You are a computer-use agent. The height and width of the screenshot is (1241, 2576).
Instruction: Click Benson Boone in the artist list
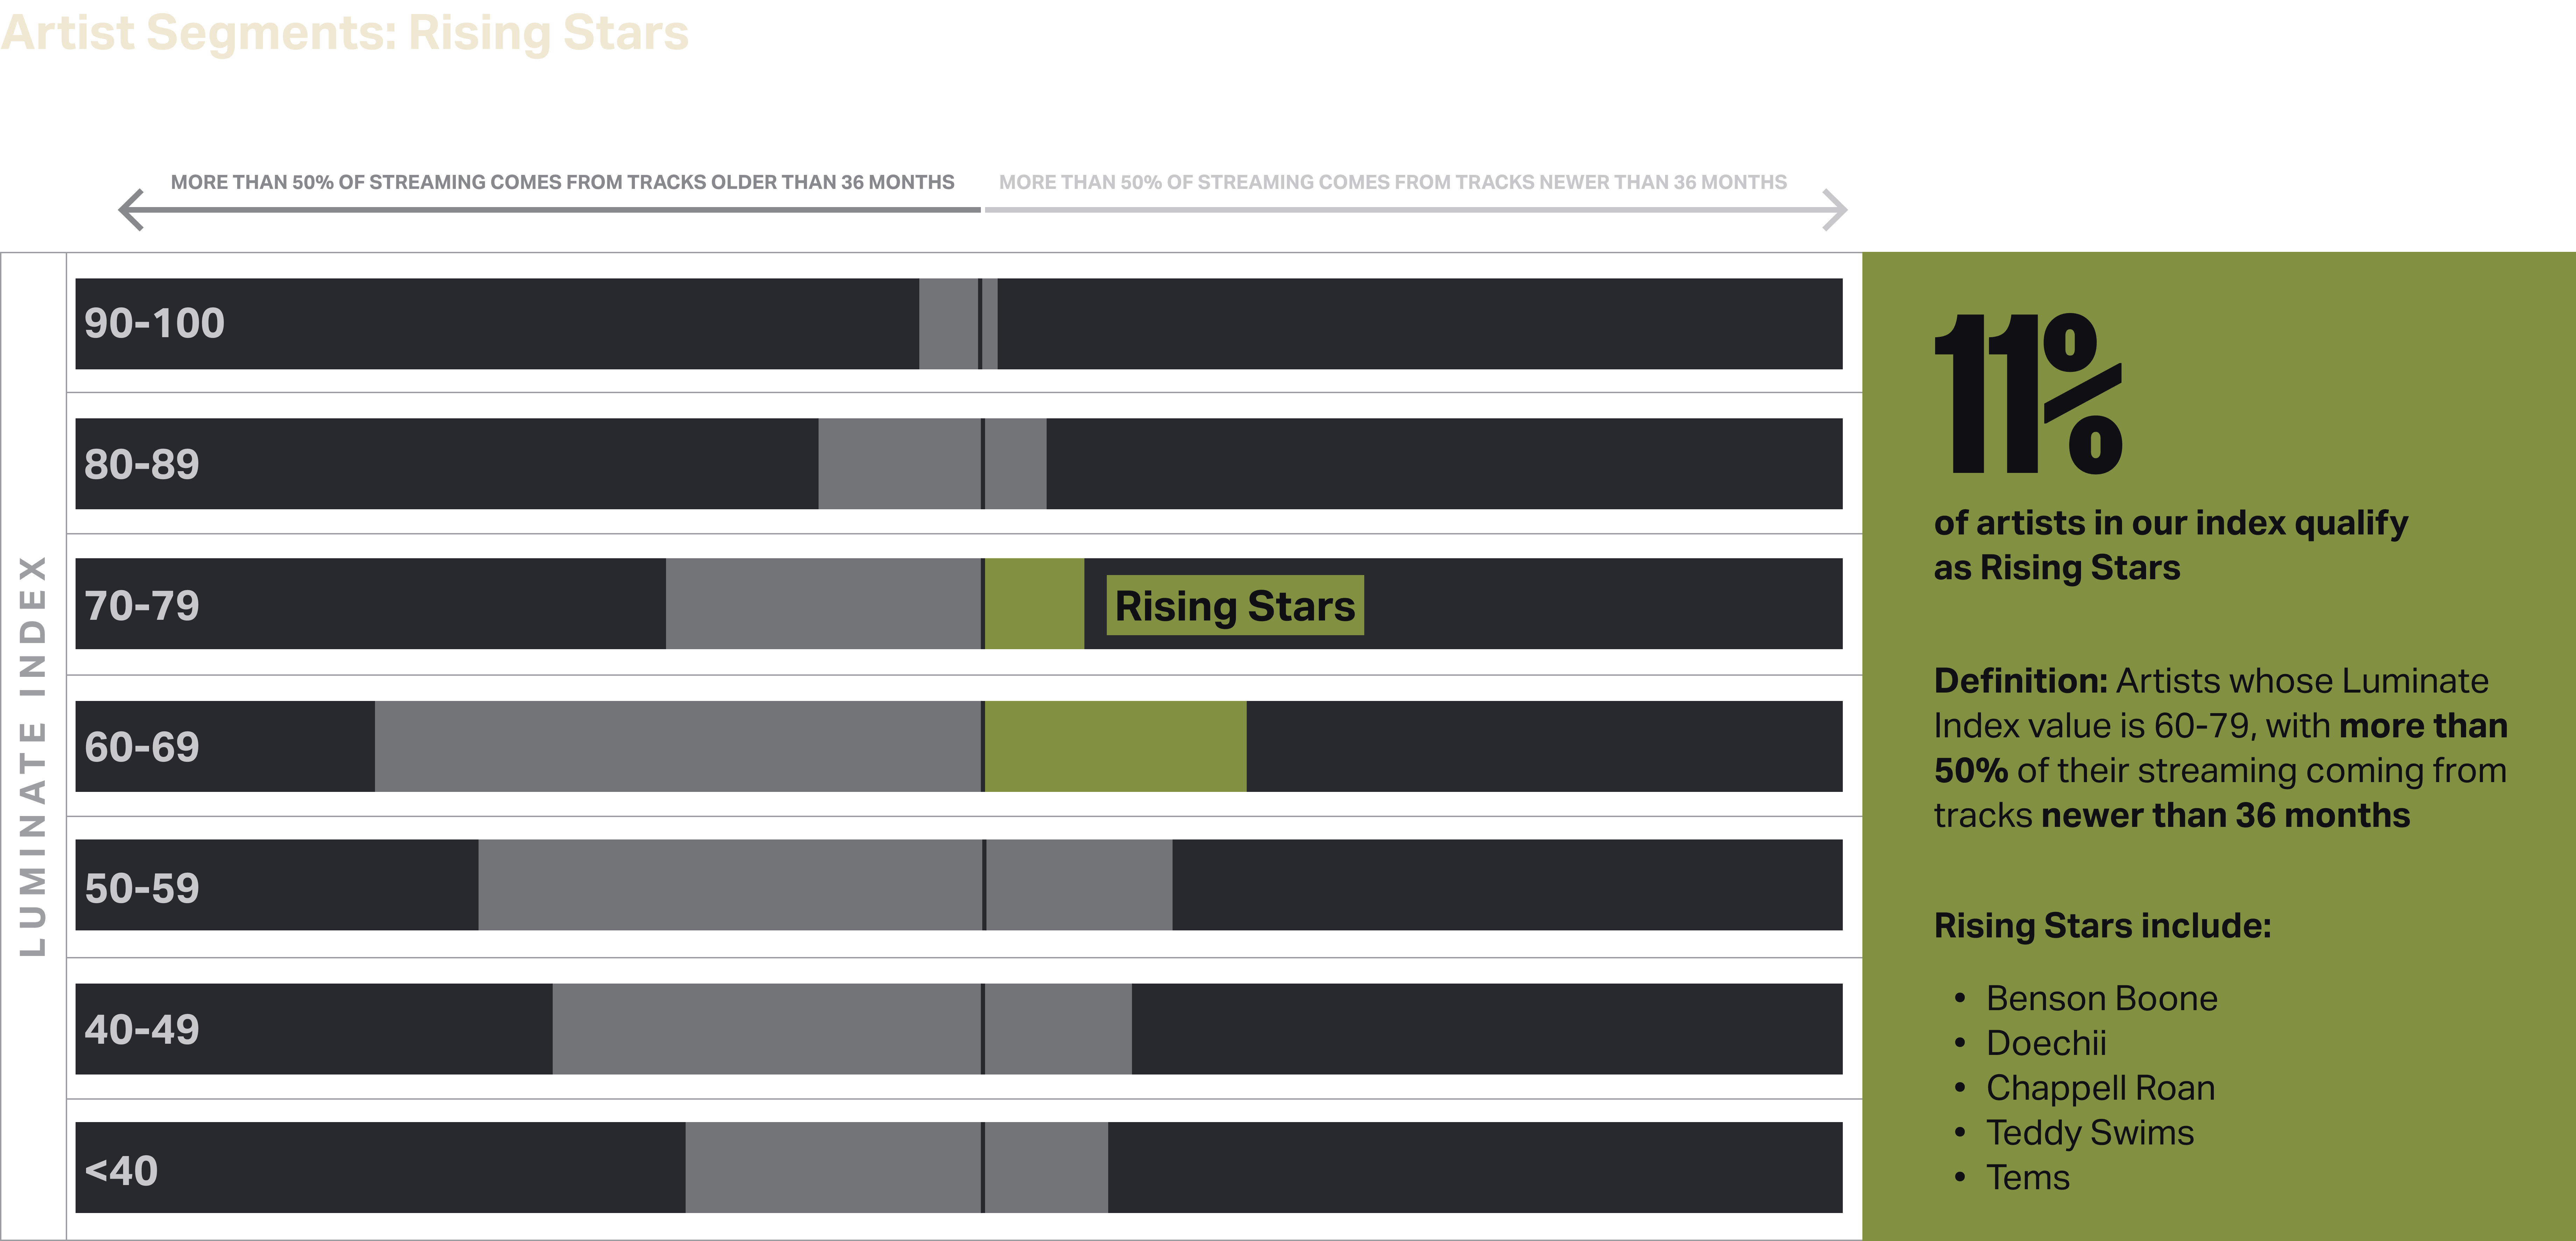pyautogui.click(x=2101, y=998)
